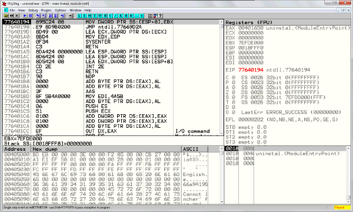353x212 pixels.
Task: Click the Step into toolbar icon
Action: [38, 16]
